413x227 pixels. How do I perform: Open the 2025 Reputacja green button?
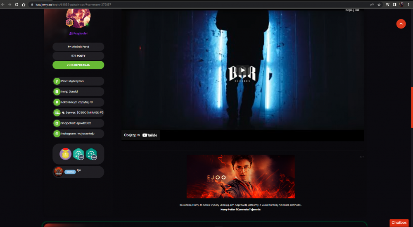[x=78, y=65]
